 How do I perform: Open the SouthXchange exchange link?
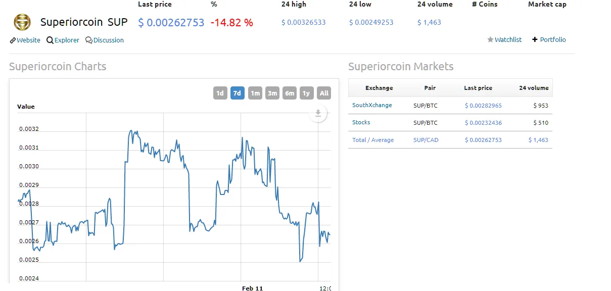(372, 105)
